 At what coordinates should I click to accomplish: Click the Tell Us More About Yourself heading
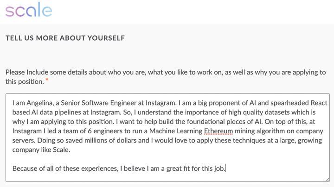tap(65, 38)
